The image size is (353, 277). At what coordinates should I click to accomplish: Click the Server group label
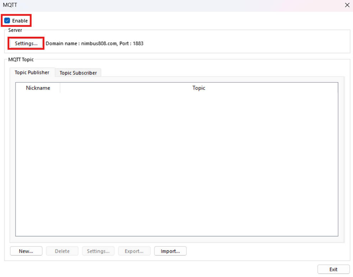(15, 30)
